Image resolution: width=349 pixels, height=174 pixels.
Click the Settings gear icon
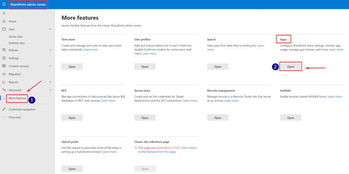[x=4, y=58]
